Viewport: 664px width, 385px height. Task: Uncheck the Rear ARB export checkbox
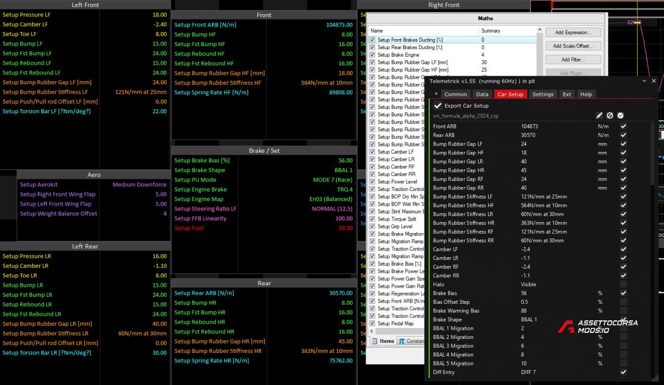(623, 135)
